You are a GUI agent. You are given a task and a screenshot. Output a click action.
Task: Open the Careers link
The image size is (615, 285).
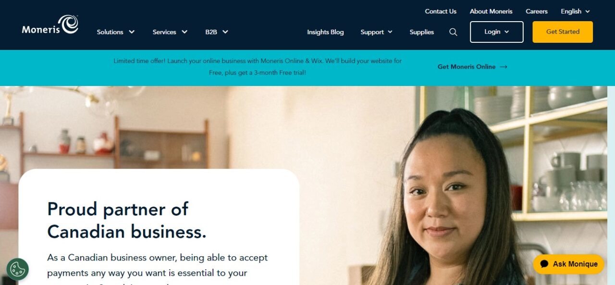[537, 12]
